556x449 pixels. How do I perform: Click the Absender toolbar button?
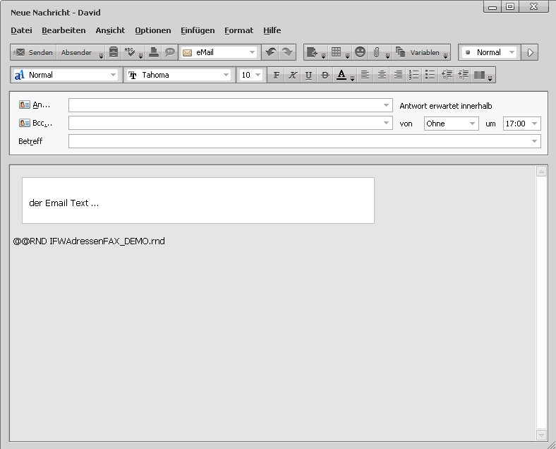point(76,52)
